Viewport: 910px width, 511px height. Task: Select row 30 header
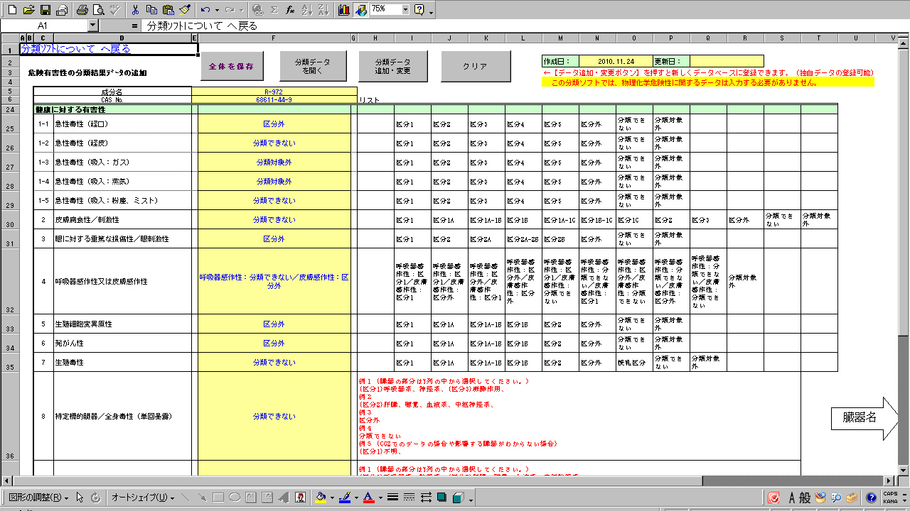(x=10, y=219)
